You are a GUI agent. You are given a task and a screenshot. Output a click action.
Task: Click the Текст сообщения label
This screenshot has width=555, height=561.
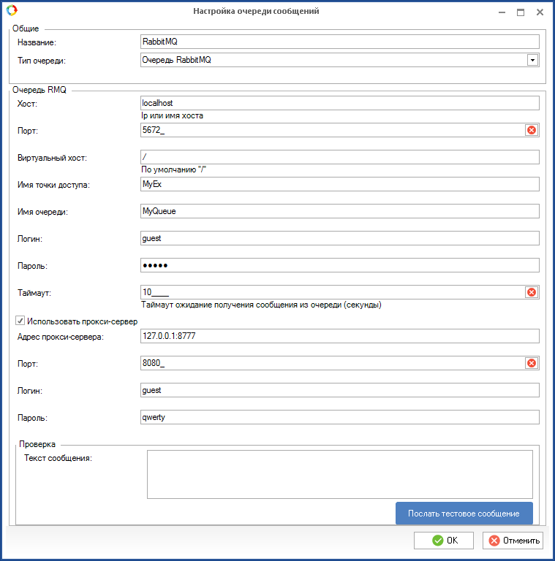58,458
